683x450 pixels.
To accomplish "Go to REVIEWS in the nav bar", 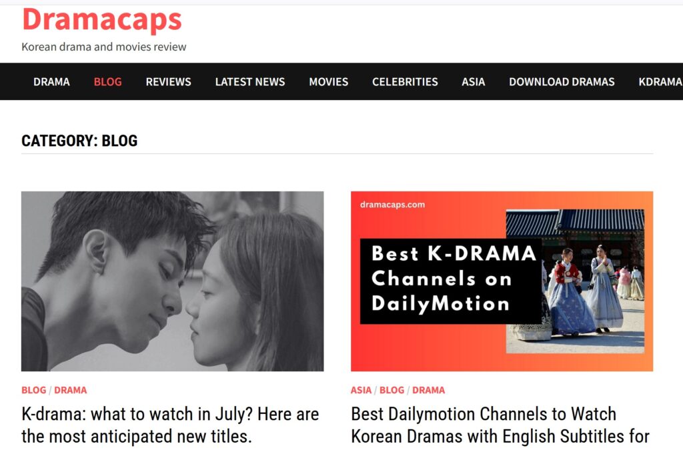I will pyautogui.click(x=169, y=82).
